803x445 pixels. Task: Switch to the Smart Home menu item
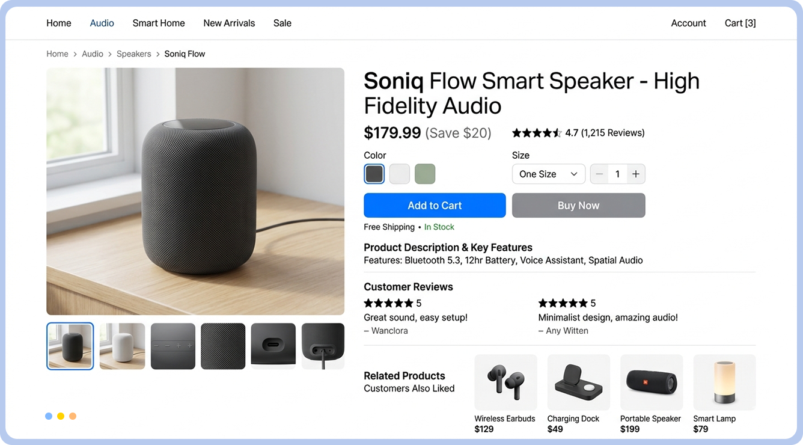158,23
